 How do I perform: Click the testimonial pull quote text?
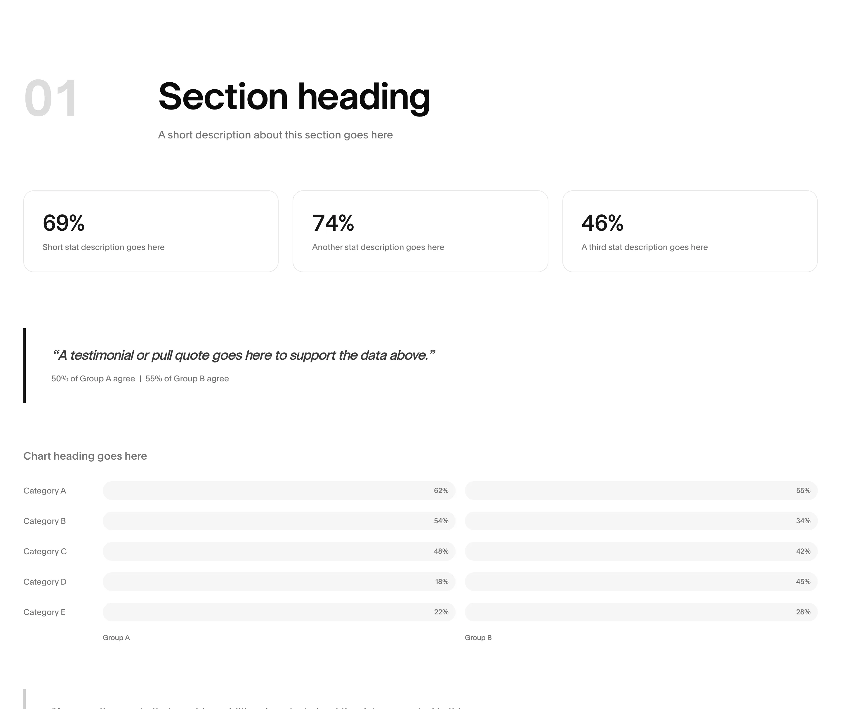243,355
